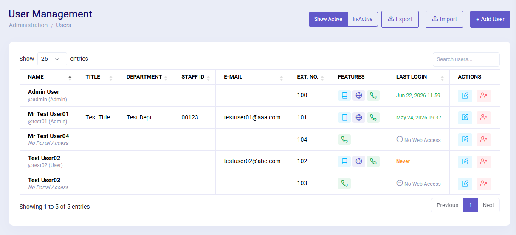Sort by Ext. No. column header
The height and width of the screenshot is (235, 516).
(x=309, y=77)
